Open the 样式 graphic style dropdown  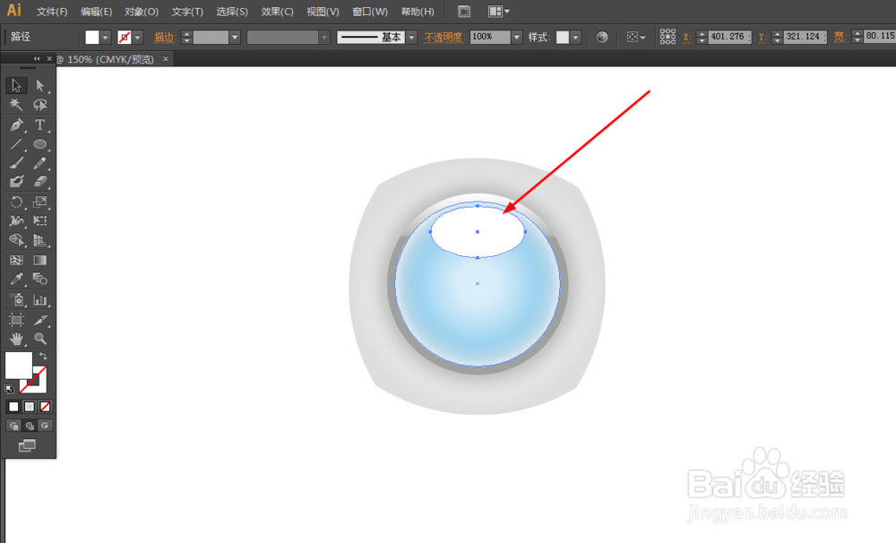click(575, 38)
